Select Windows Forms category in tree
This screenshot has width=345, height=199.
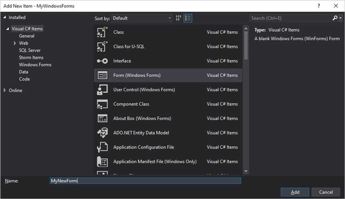35,65
